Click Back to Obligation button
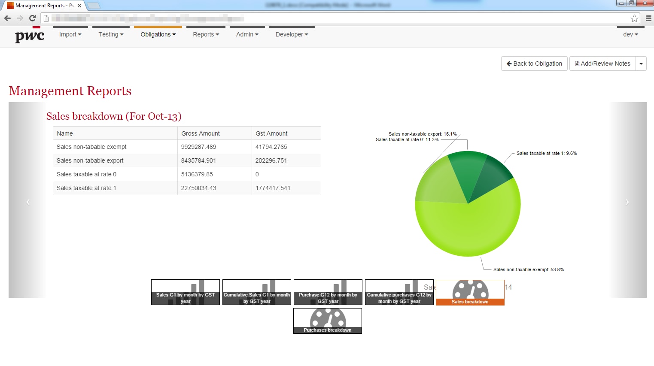 point(534,64)
